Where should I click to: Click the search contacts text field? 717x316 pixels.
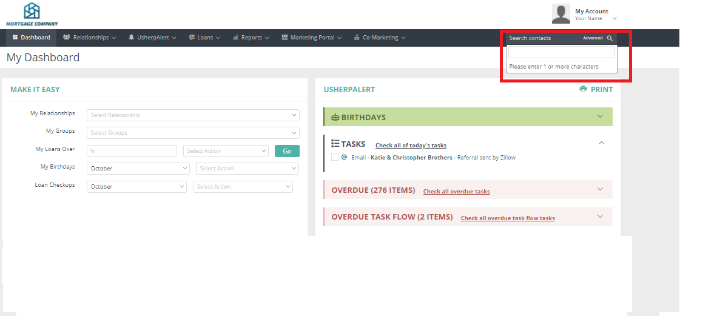561,53
